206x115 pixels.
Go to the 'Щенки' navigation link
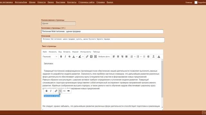click(32, 2)
